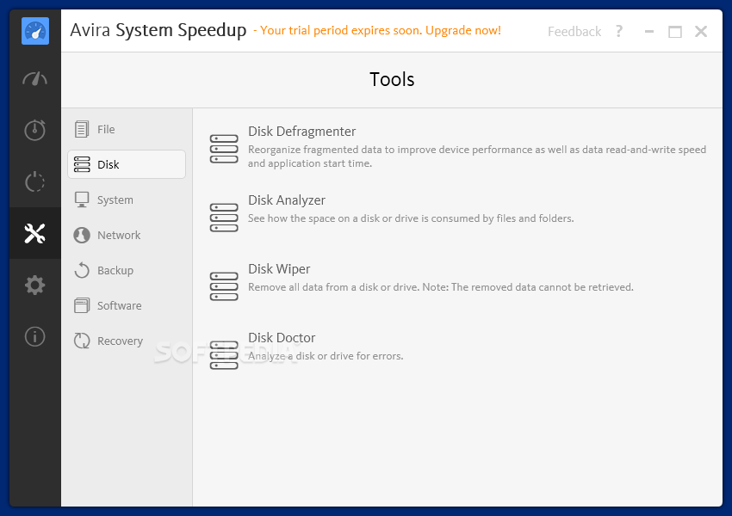The width and height of the screenshot is (732, 516).
Task: Open the stopwatch optimizer sidebar section
Action: 35,130
